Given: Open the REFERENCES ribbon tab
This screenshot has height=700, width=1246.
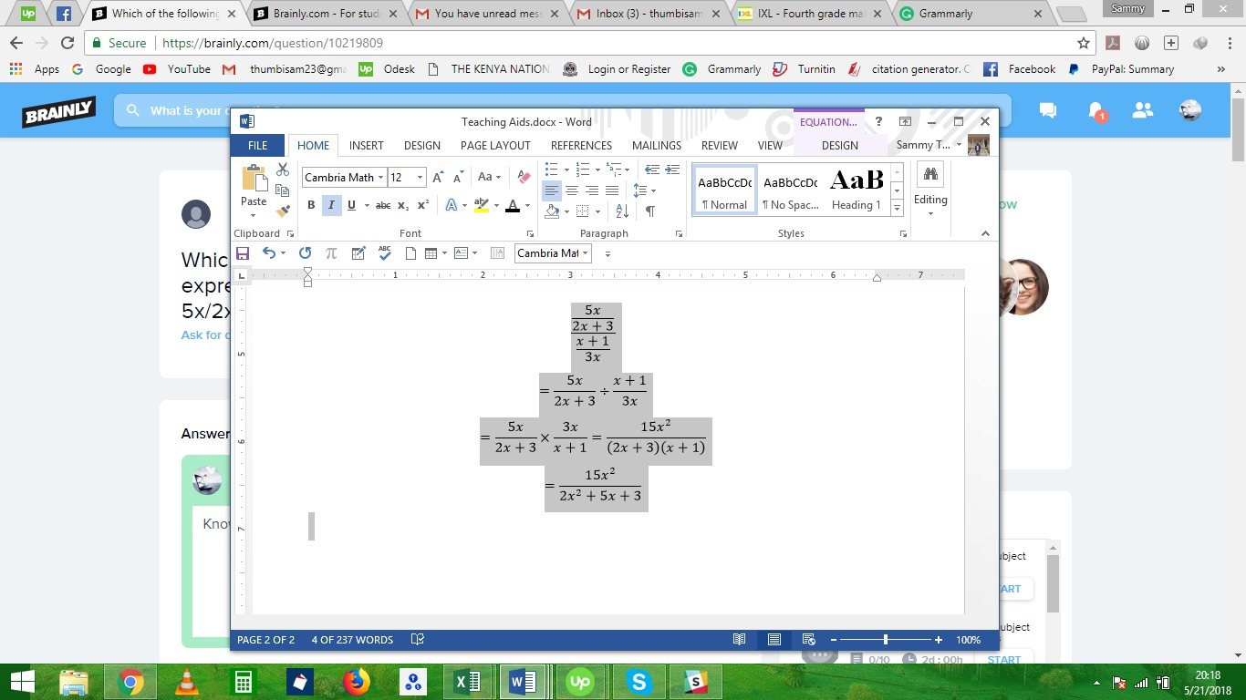Looking at the screenshot, I should click(581, 145).
